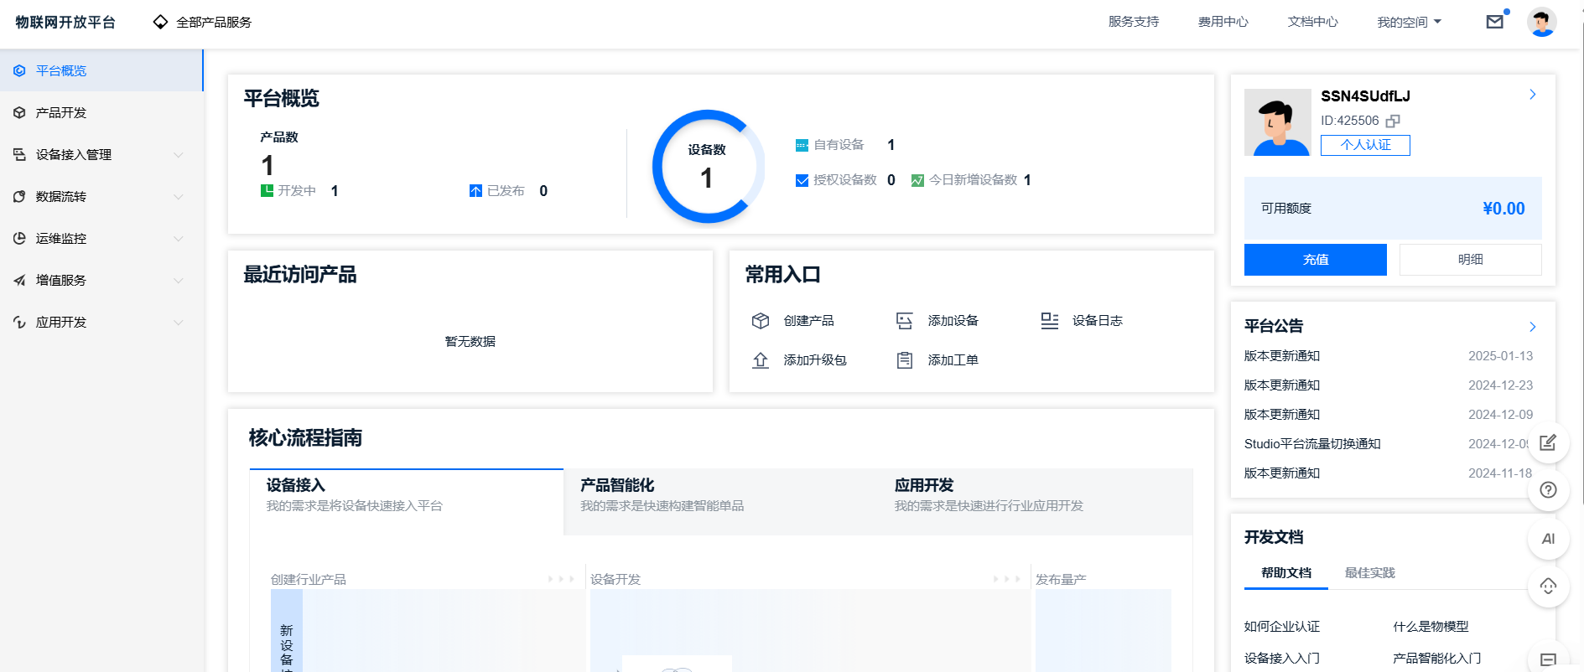
Task: Open 平台公告 more arrow
Action: coord(1532,327)
